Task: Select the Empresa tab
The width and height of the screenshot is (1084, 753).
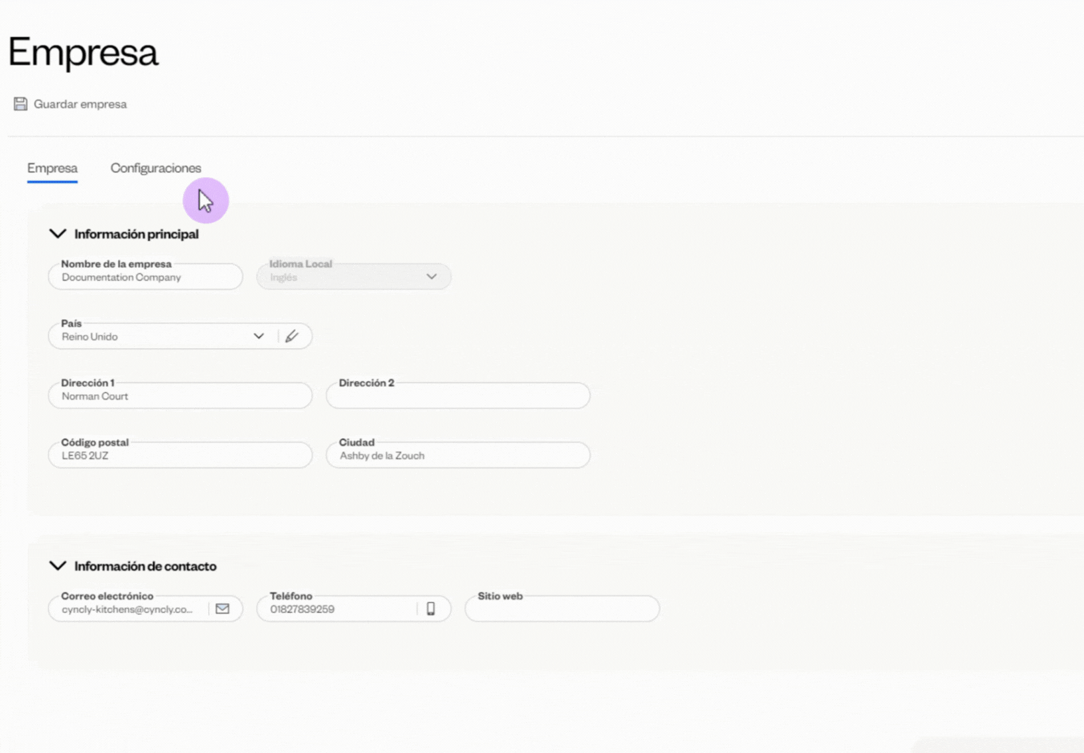Action: (52, 169)
